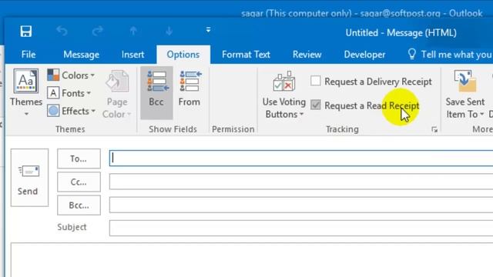This screenshot has height=277, width=493.
Task: Expand the Effects theme dropdown
Action: click(x=72, y=111)
